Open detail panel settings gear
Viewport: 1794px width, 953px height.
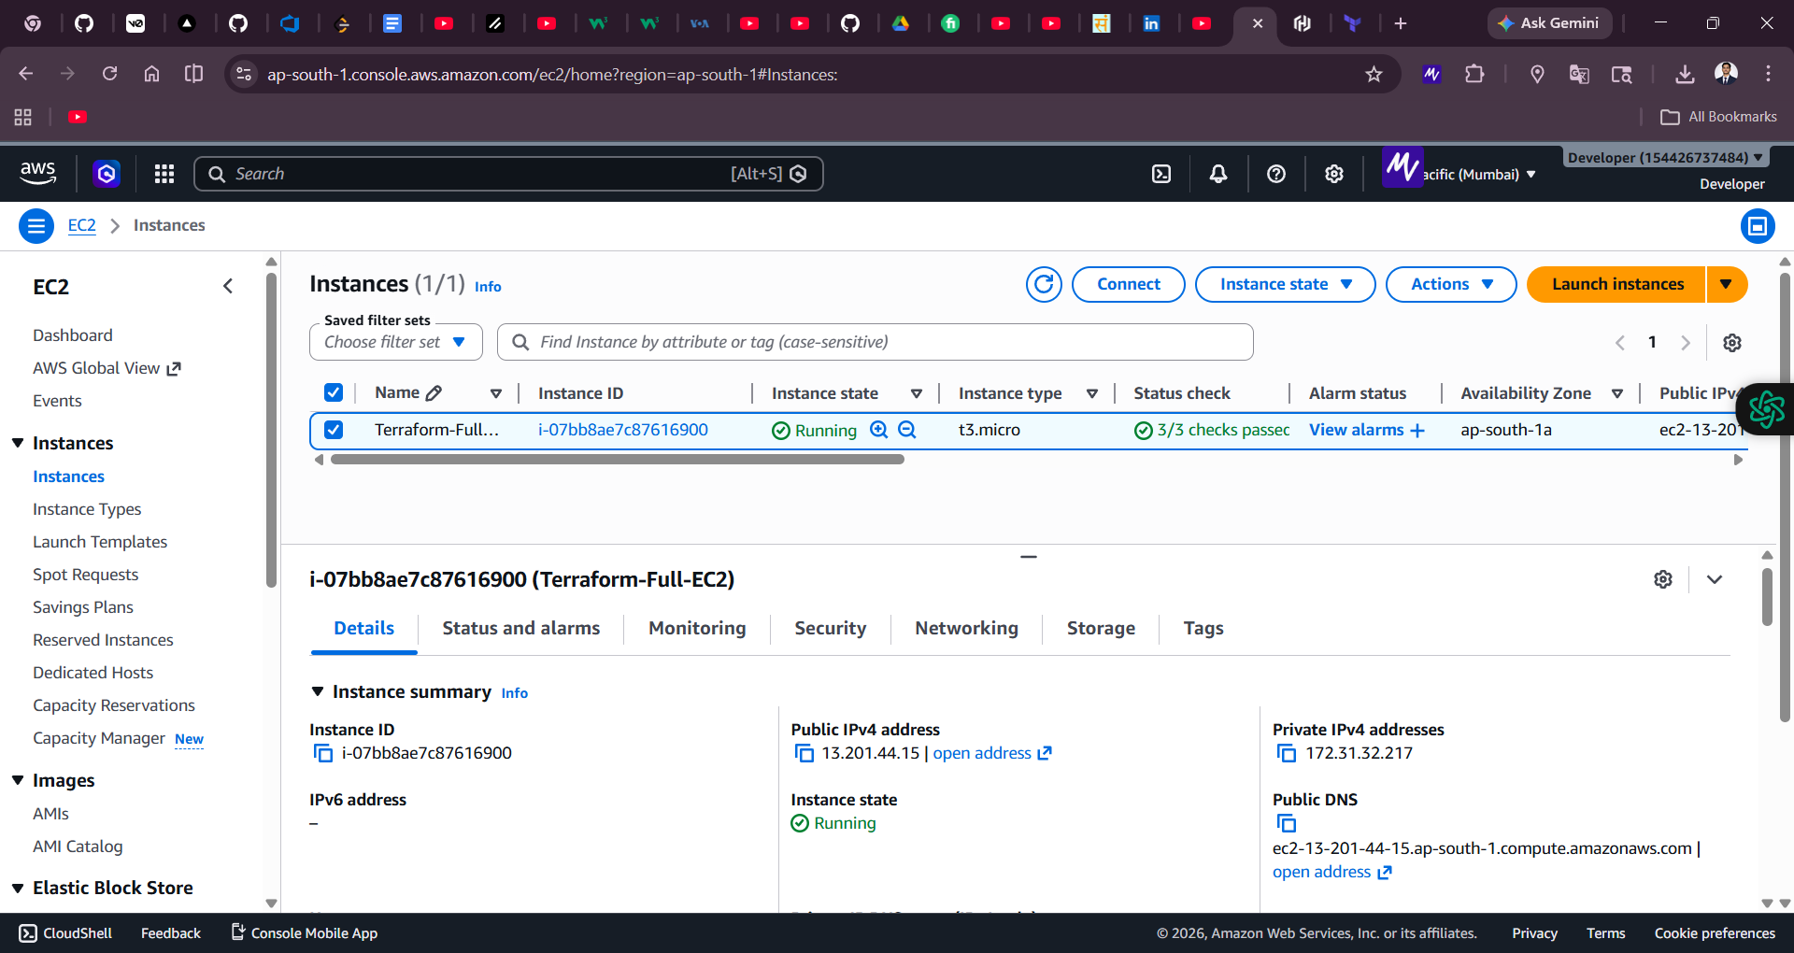[x=1663, y=579]
